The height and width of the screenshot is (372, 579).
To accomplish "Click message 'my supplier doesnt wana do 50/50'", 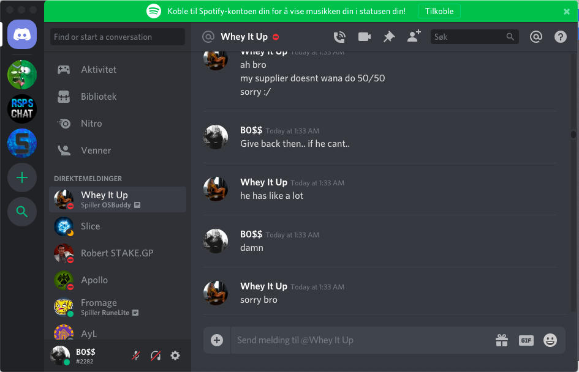I will click(312, 78).
